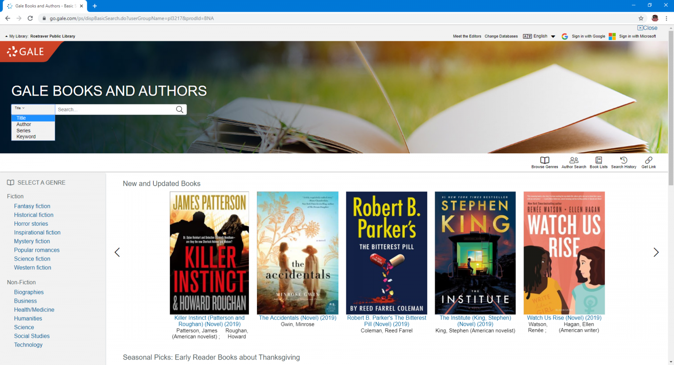Screen dimensions: 674x365
Task: Bookmark this page with star icon
Action: [641, 18]
